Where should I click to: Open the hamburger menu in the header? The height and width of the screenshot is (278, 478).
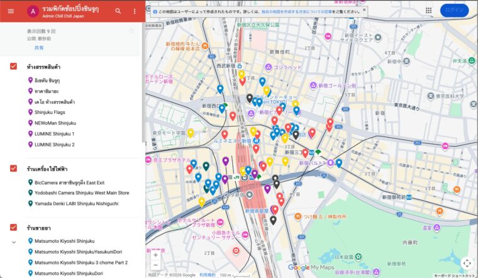pyautogui.click(x=11, y=11)
